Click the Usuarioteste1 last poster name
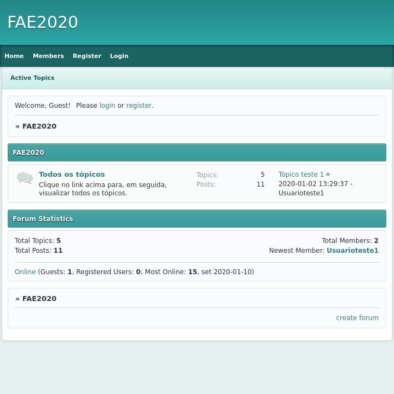Image resolution: width=394 pixels, height=394 pixels. click(x=301, y=193)
